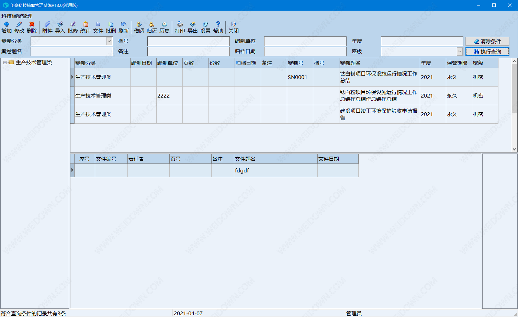
Task: Click the 序号 column header
Action: coord(85,159)
